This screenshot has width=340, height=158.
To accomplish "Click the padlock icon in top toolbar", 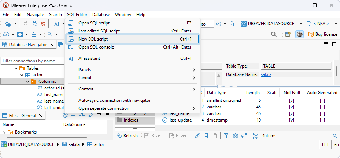I will [x=232, y=24].
